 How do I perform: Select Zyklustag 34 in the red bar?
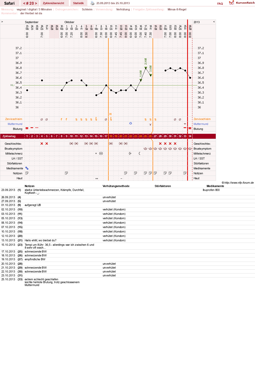[190, 136]
